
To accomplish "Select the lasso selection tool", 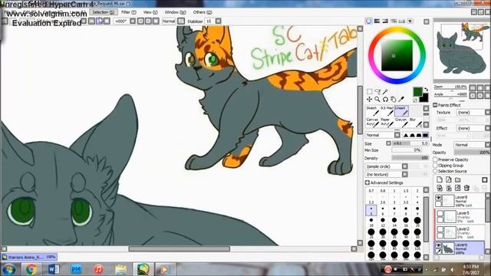I will 377,91.
